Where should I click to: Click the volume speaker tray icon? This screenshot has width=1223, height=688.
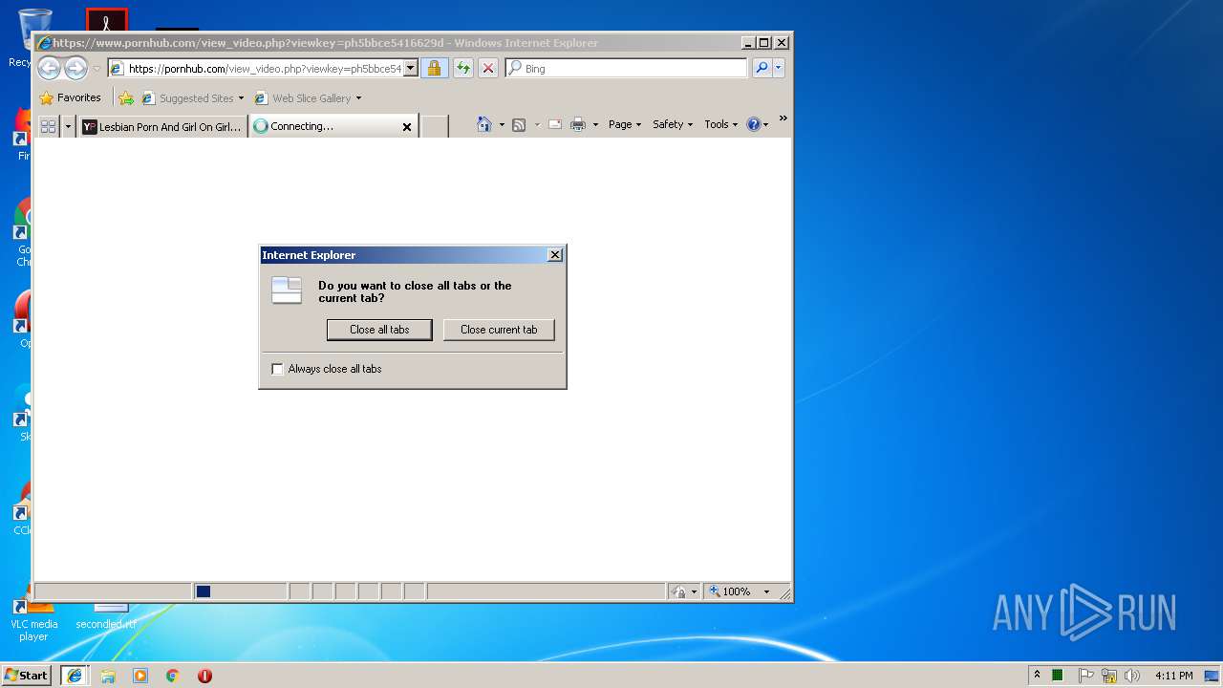pyautogui.click(x=1132, y=676)
